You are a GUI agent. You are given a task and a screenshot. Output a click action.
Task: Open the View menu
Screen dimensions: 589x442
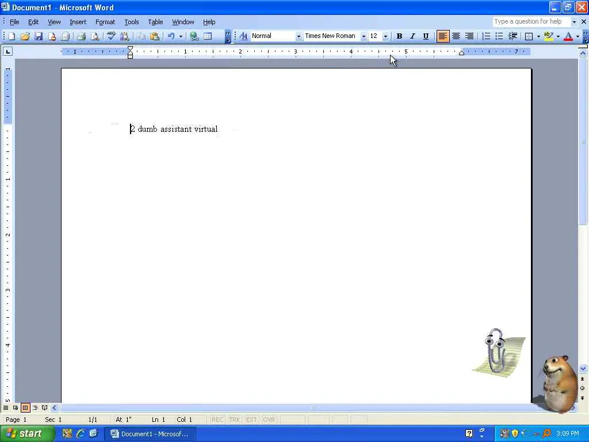coord(54,22)
